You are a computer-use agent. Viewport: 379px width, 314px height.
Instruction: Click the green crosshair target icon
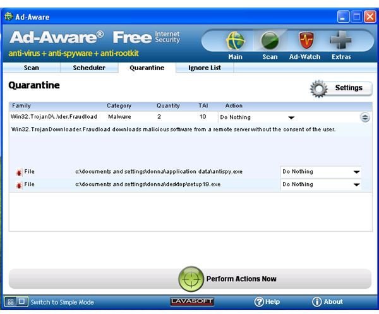pyautogui.click(x=191, y=279)
